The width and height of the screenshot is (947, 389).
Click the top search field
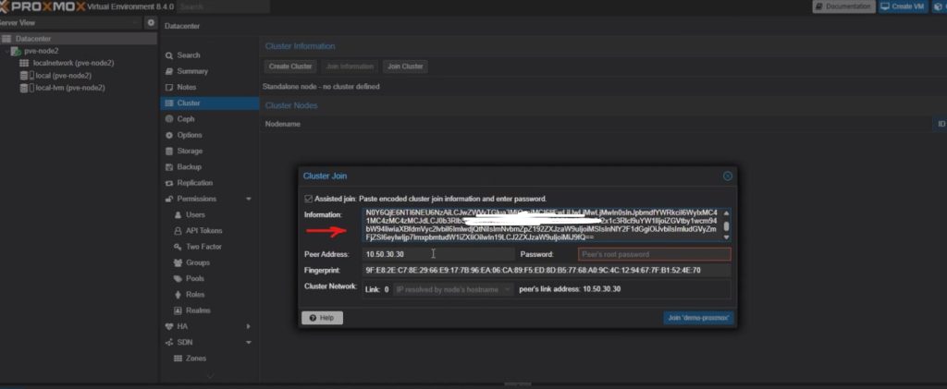[x=224, y=6]
